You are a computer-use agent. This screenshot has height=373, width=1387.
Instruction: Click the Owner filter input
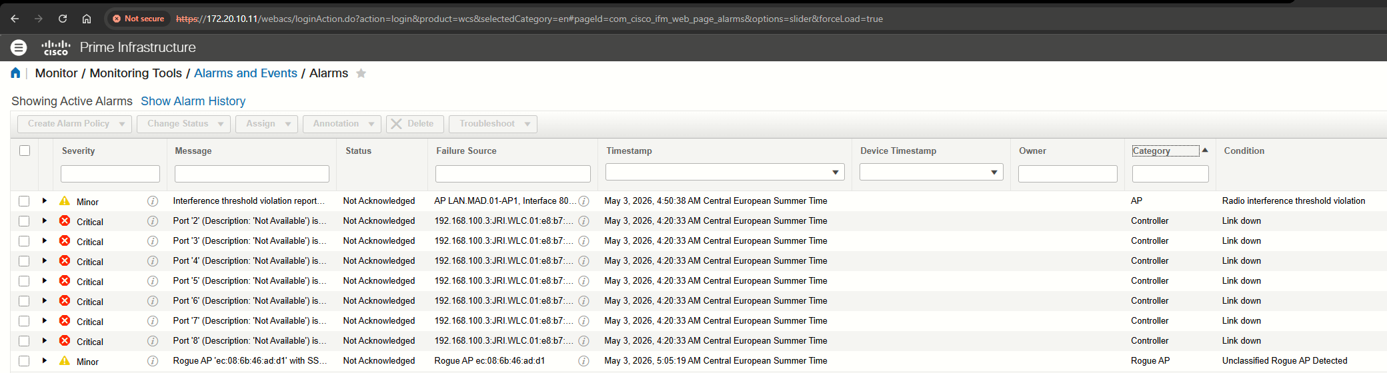tap(1068, 174)
